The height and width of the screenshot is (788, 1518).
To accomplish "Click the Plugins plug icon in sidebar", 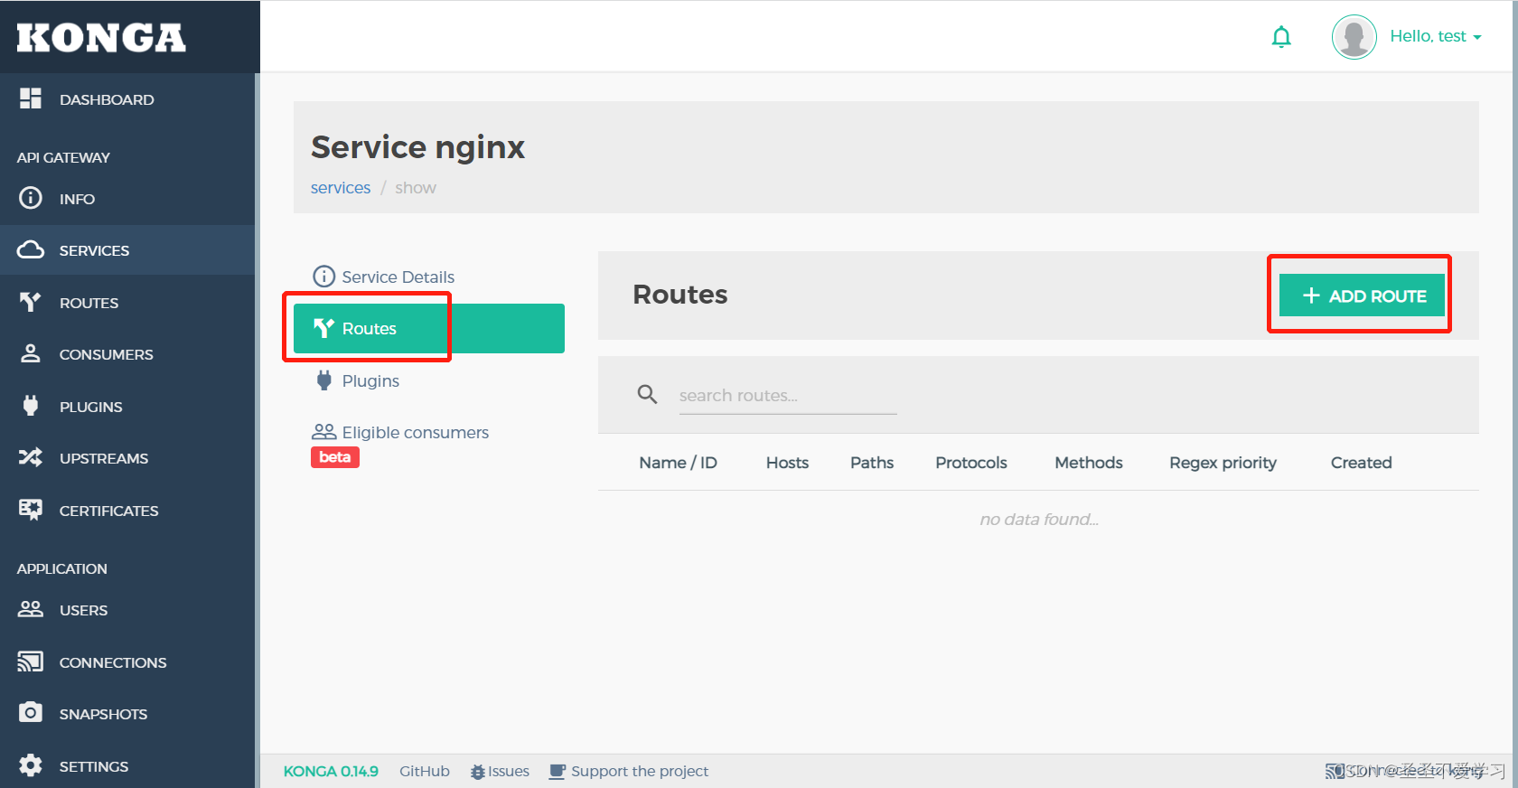I will point(31,406).
